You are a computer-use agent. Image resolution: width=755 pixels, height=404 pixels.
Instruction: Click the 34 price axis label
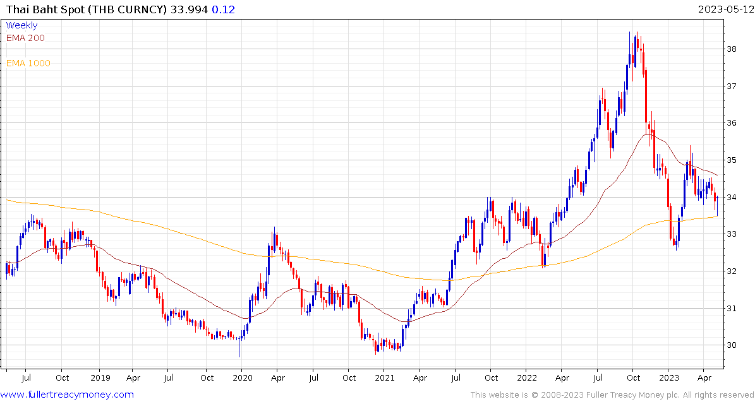click(x=732, y=197)
